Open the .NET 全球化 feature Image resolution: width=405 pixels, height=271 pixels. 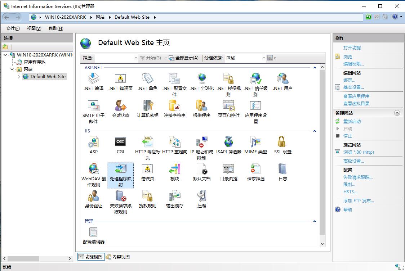click(201, 82)
